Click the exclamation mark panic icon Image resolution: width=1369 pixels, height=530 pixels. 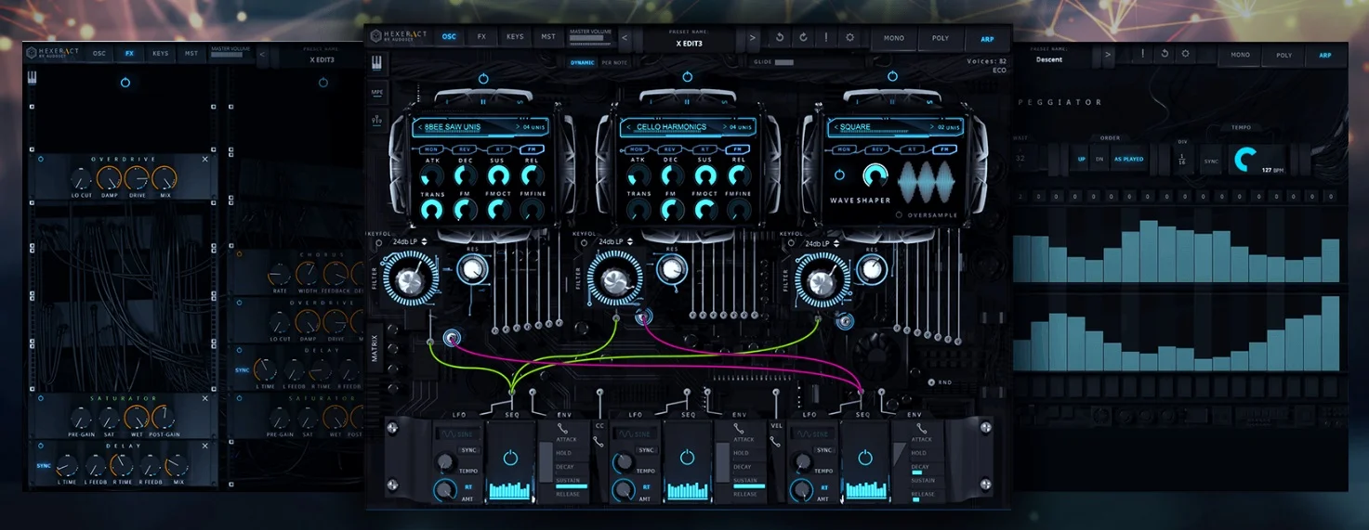click(x=825, y=38)
